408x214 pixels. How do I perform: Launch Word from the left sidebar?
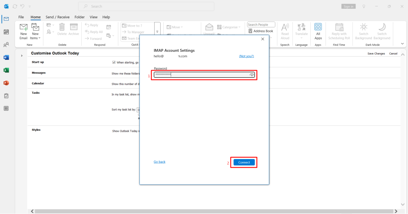point(6,57)
